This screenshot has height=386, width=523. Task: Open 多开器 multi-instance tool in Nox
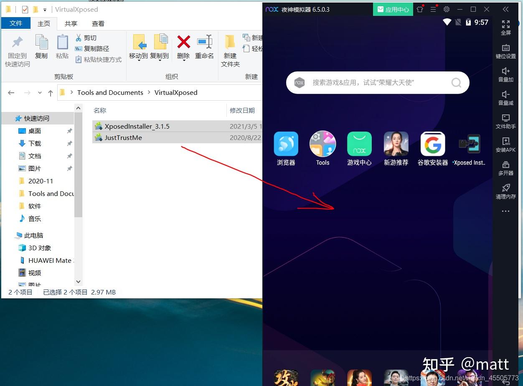[x=506, y=168]
